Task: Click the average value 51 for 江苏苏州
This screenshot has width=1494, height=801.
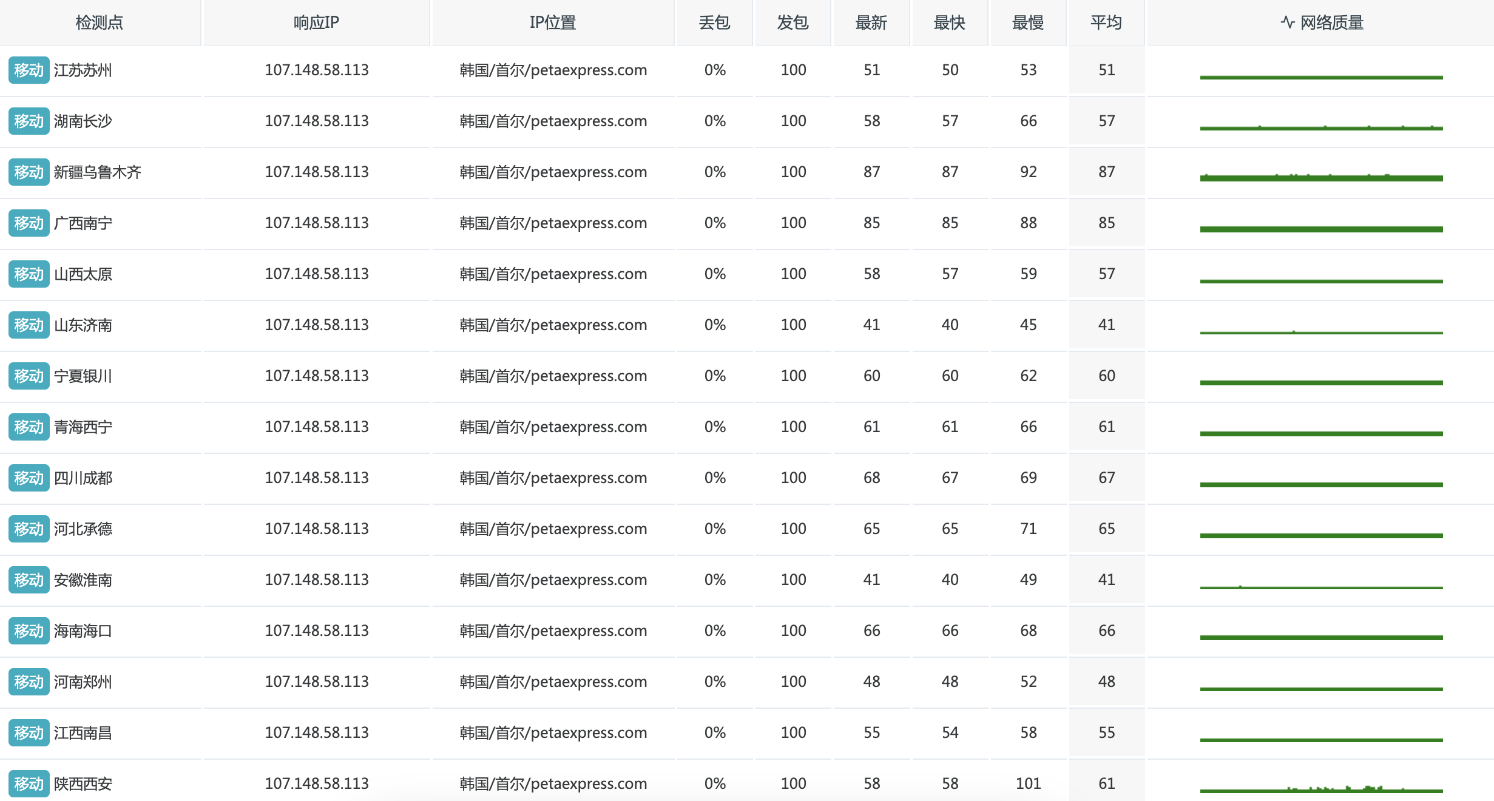Action: click(1107, 70)
